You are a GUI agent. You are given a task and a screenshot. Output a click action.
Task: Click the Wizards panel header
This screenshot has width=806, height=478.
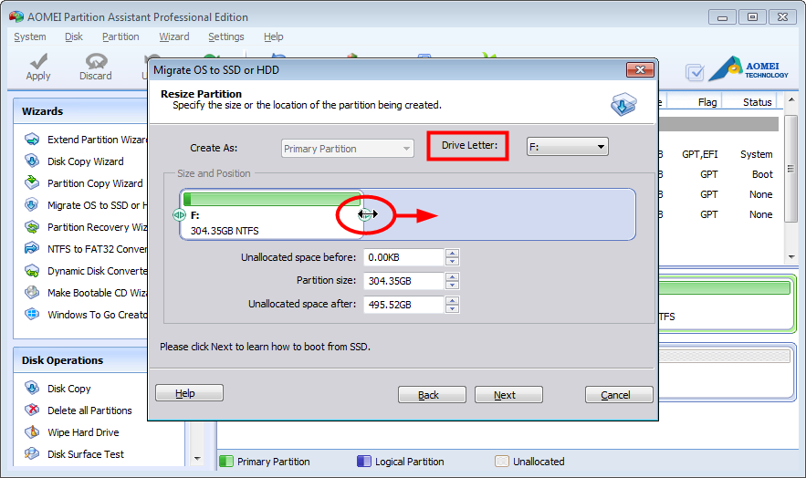(x=80, y=111)
